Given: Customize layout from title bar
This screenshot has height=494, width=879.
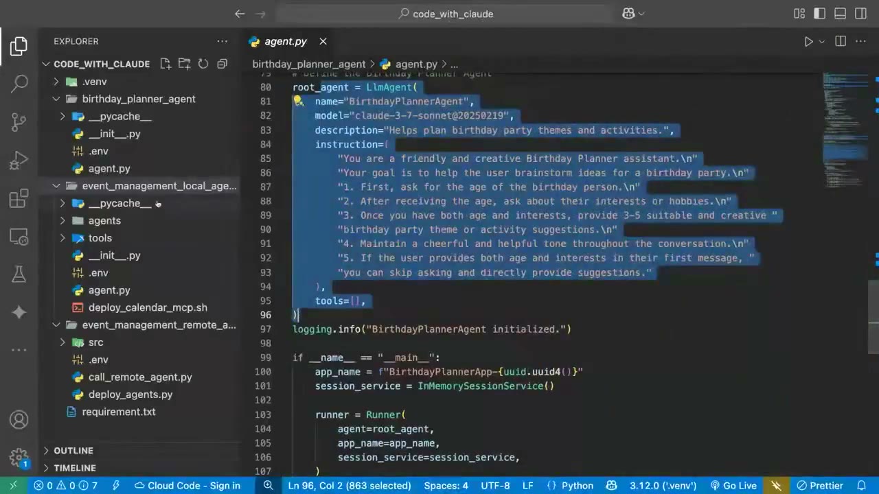Looking at the screenshot, I should 799,14.
